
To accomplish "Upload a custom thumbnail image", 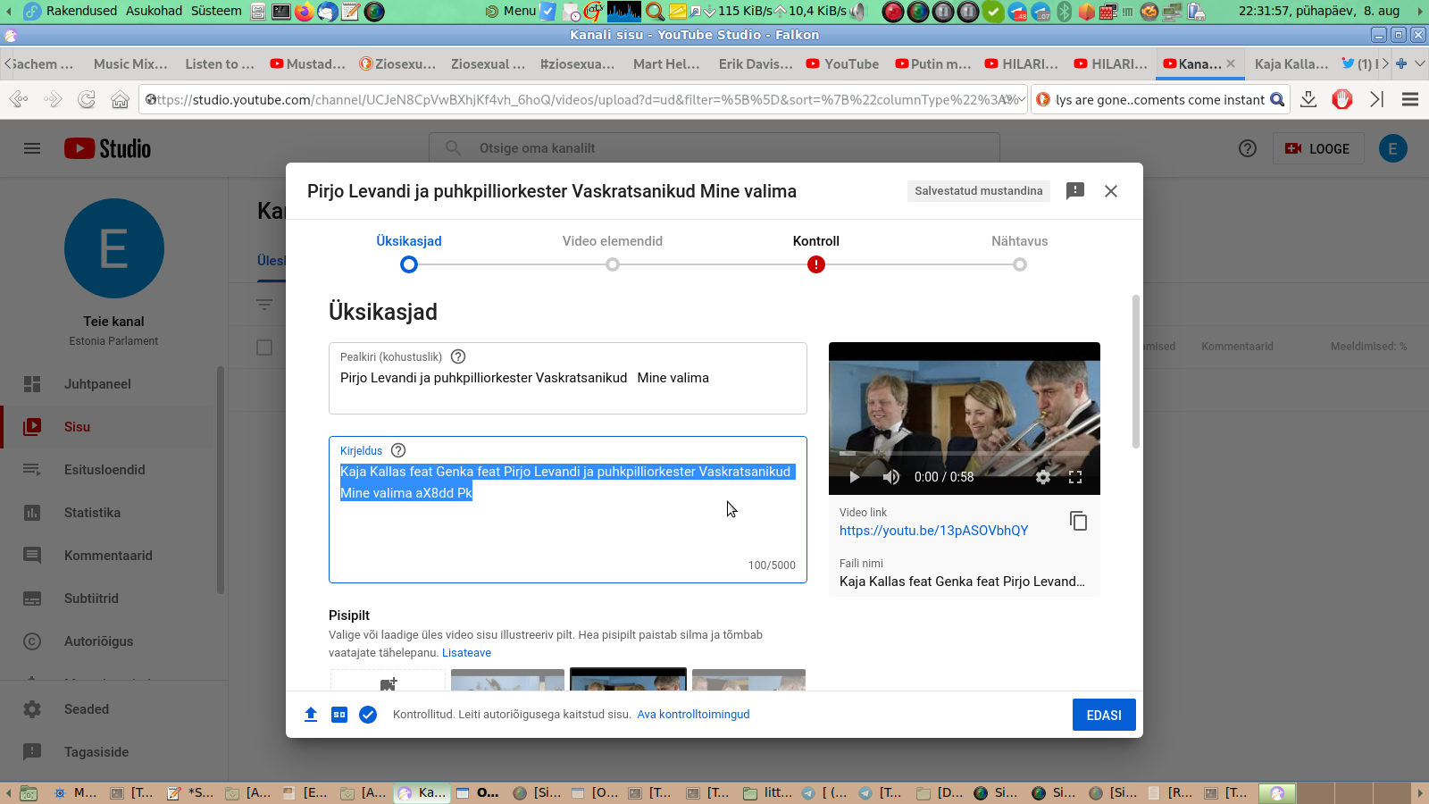I will 388,681.
